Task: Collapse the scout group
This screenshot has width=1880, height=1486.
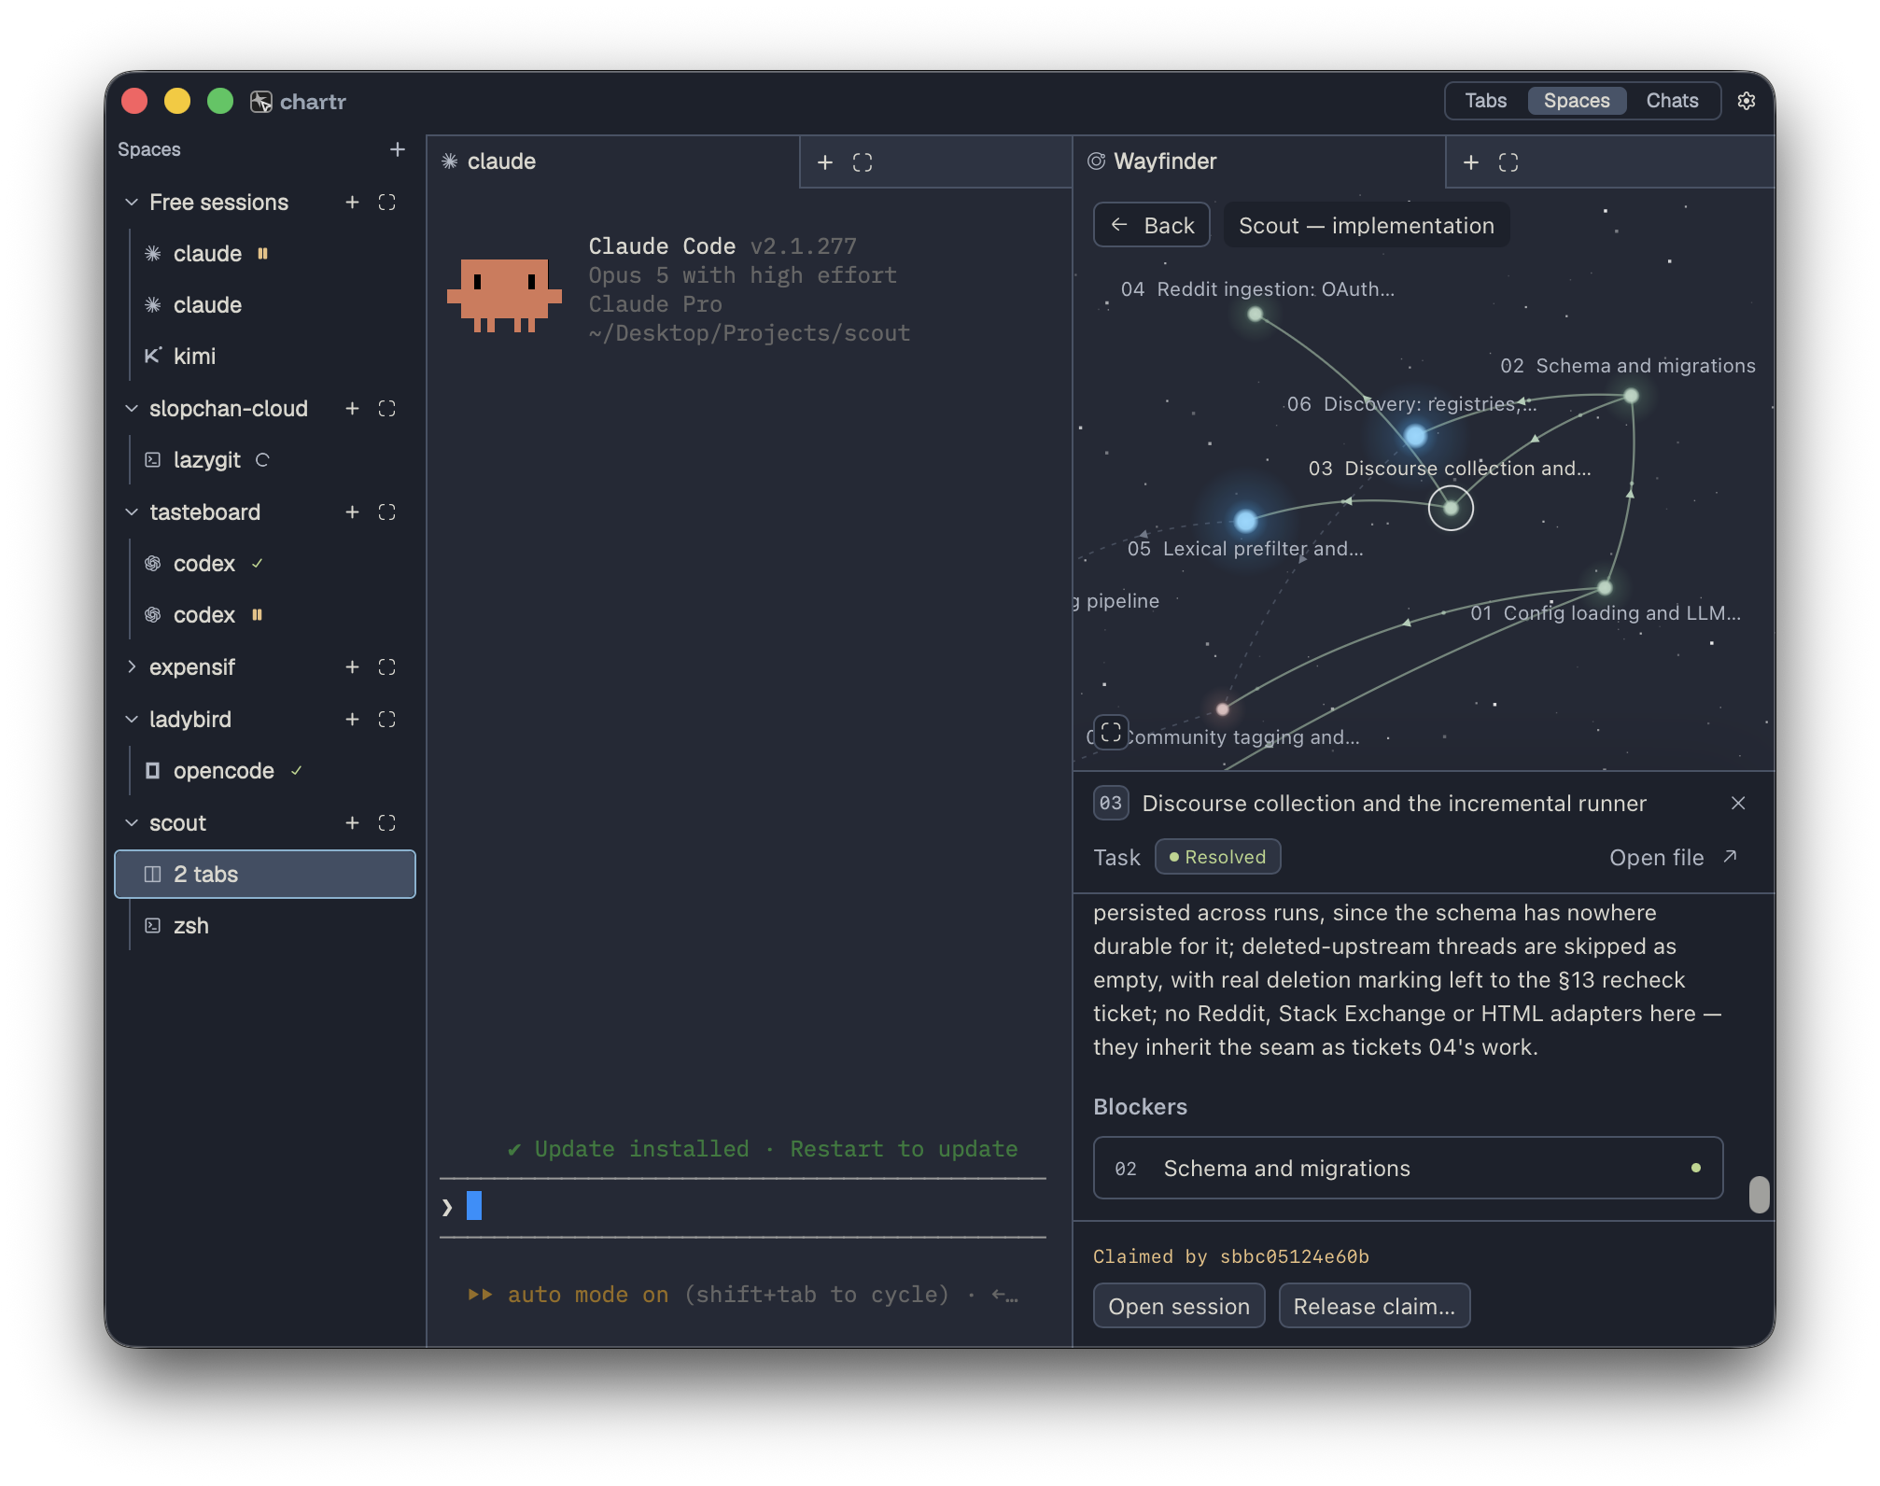Action: (132, 823)
